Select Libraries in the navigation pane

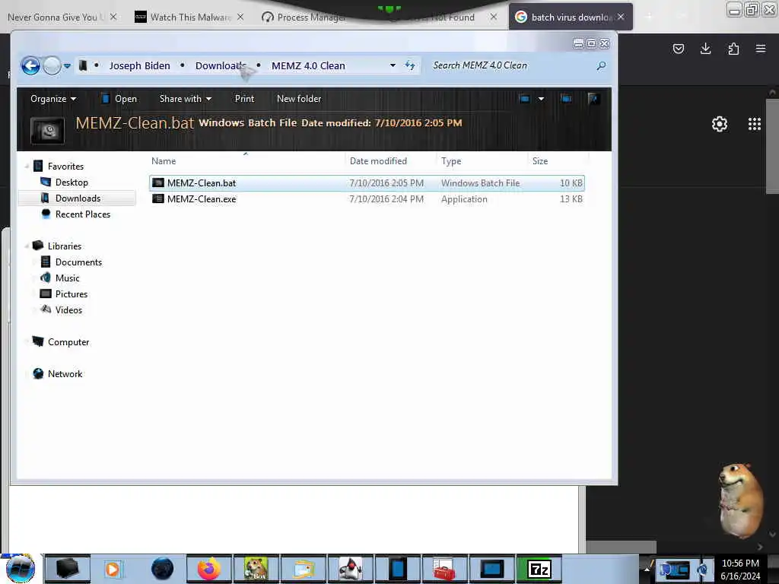65,246
